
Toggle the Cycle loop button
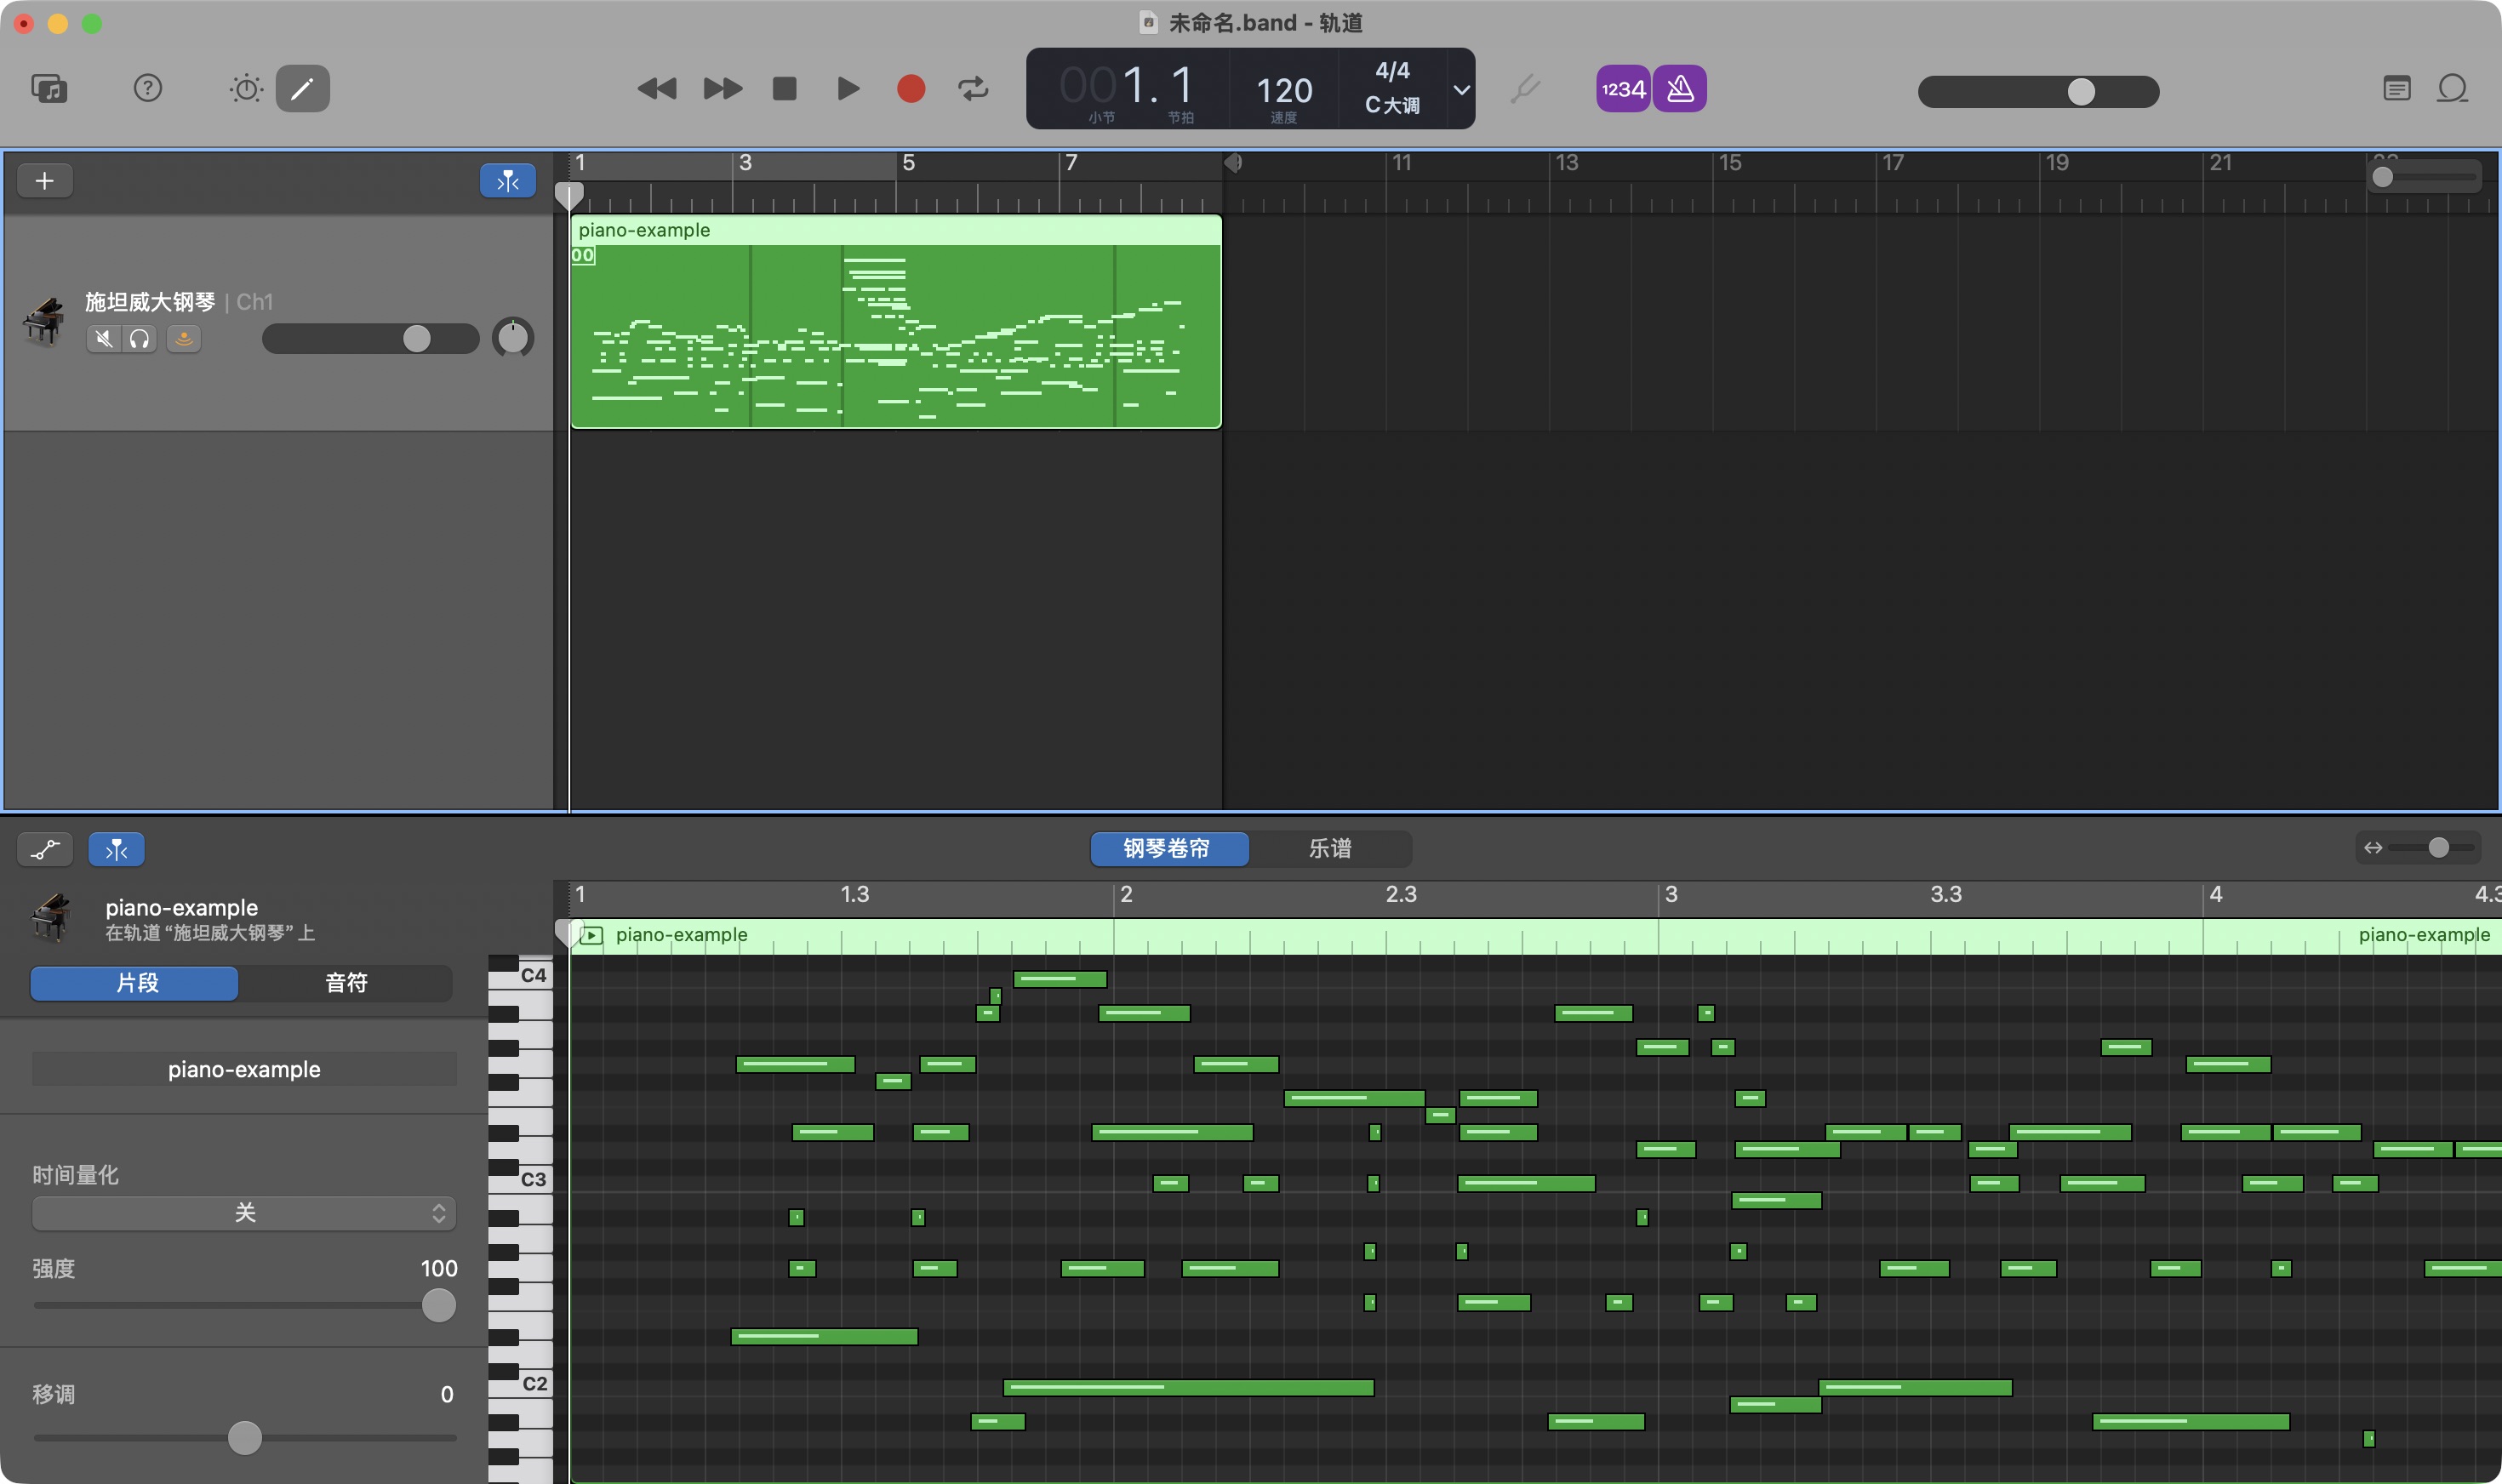click(973, 89)
